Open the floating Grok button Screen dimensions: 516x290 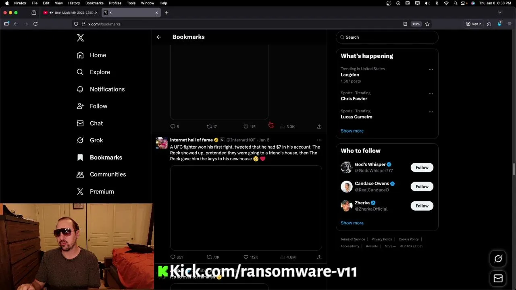[498, 259]
